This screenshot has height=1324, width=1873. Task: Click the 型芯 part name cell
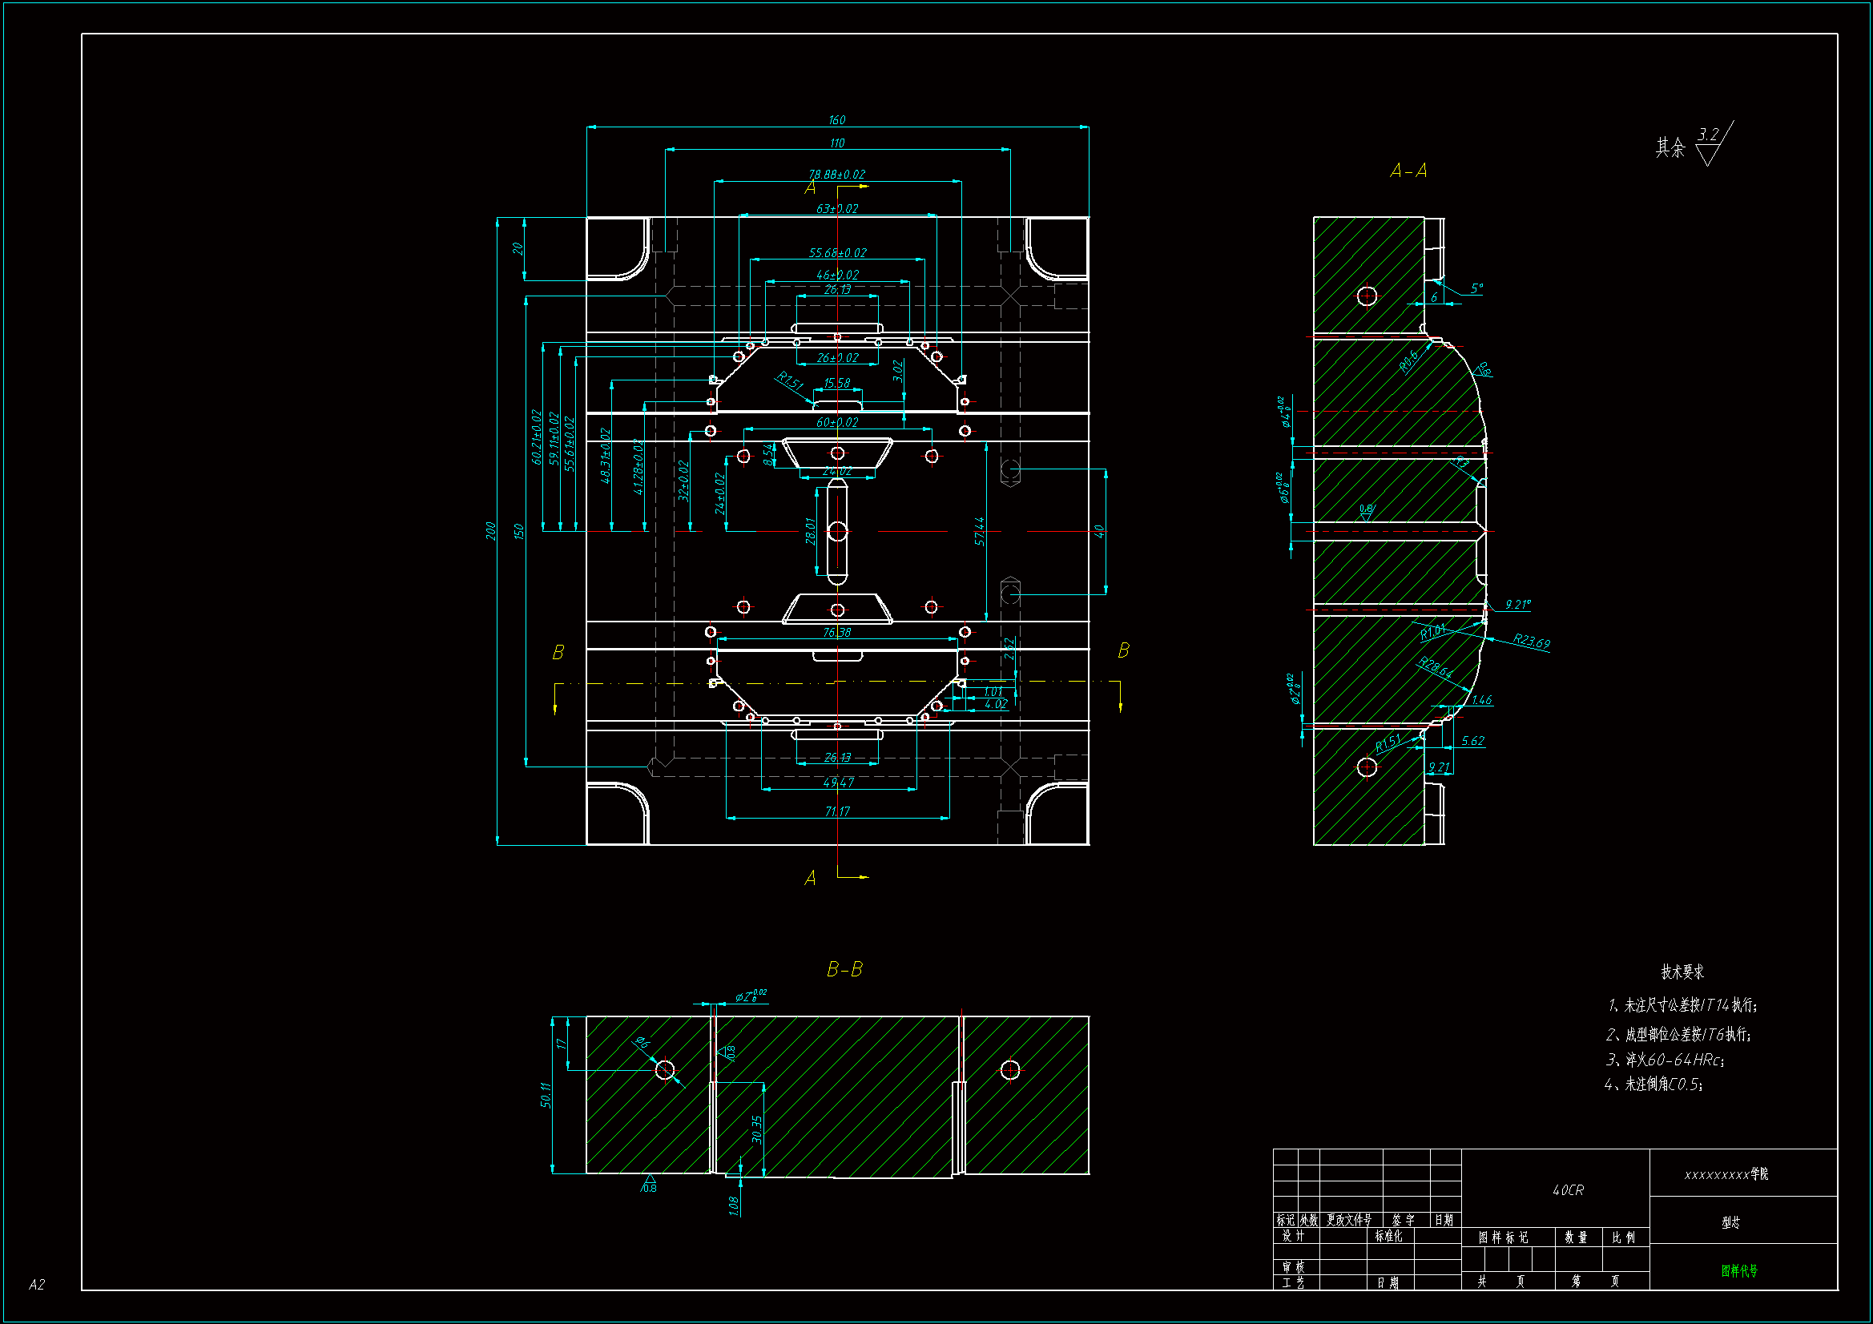(1730, 1222)
